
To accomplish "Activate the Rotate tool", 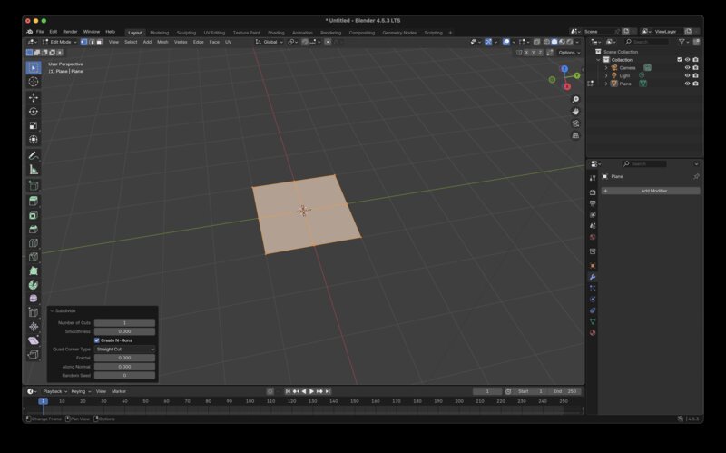I will [x=34, y=112].
